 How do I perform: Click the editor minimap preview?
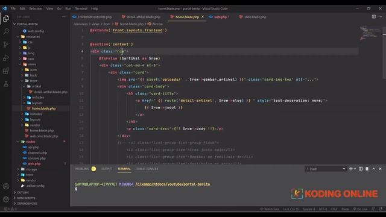[370, 33]
